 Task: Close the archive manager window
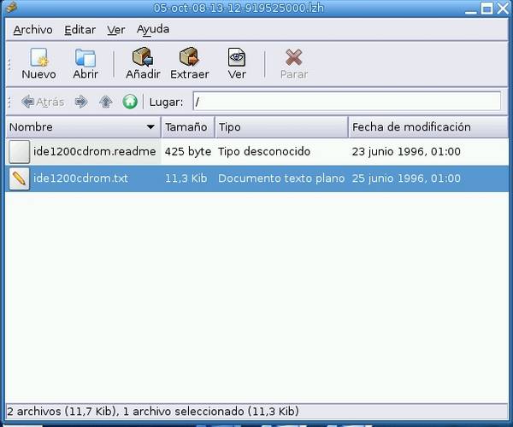tap(503, 9)
